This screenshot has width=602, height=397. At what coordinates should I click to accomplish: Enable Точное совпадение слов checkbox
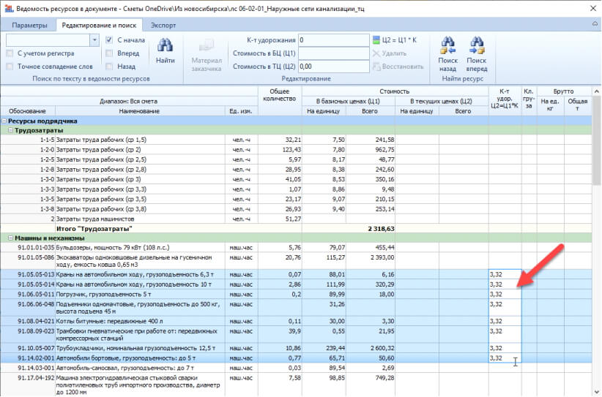tap(10, 67)
